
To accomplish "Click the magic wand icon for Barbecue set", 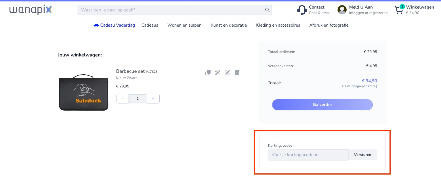I will coord(217,73).
